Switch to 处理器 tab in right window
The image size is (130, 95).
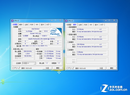click(x=69, y=25)
